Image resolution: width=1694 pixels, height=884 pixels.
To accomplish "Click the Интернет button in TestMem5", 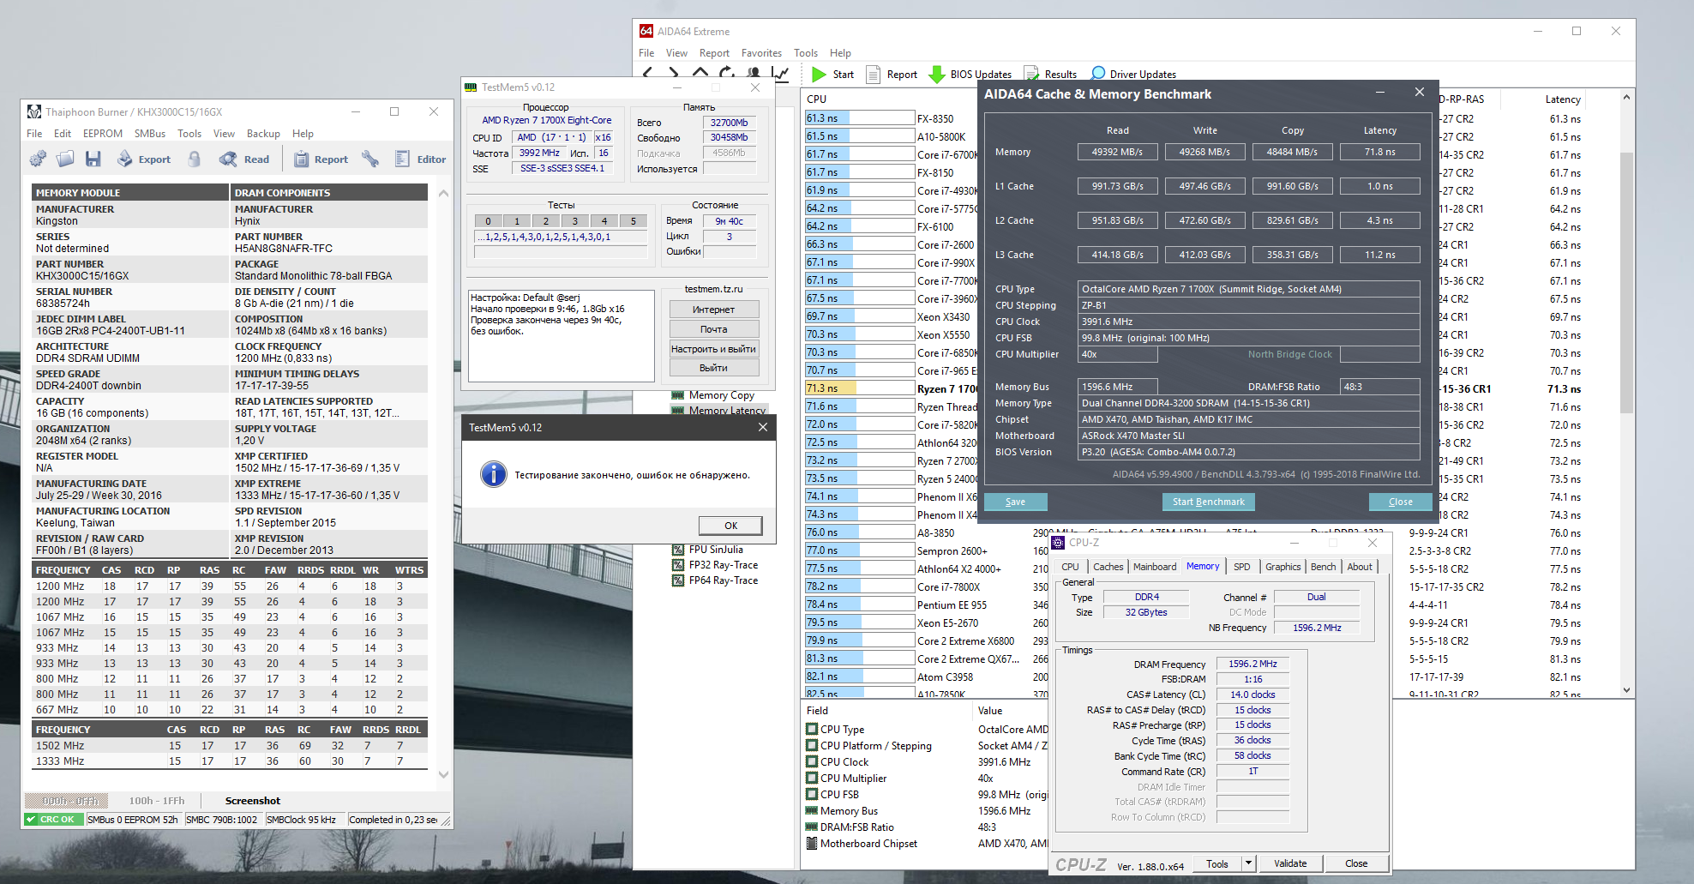I will click(x=713, y=310).
